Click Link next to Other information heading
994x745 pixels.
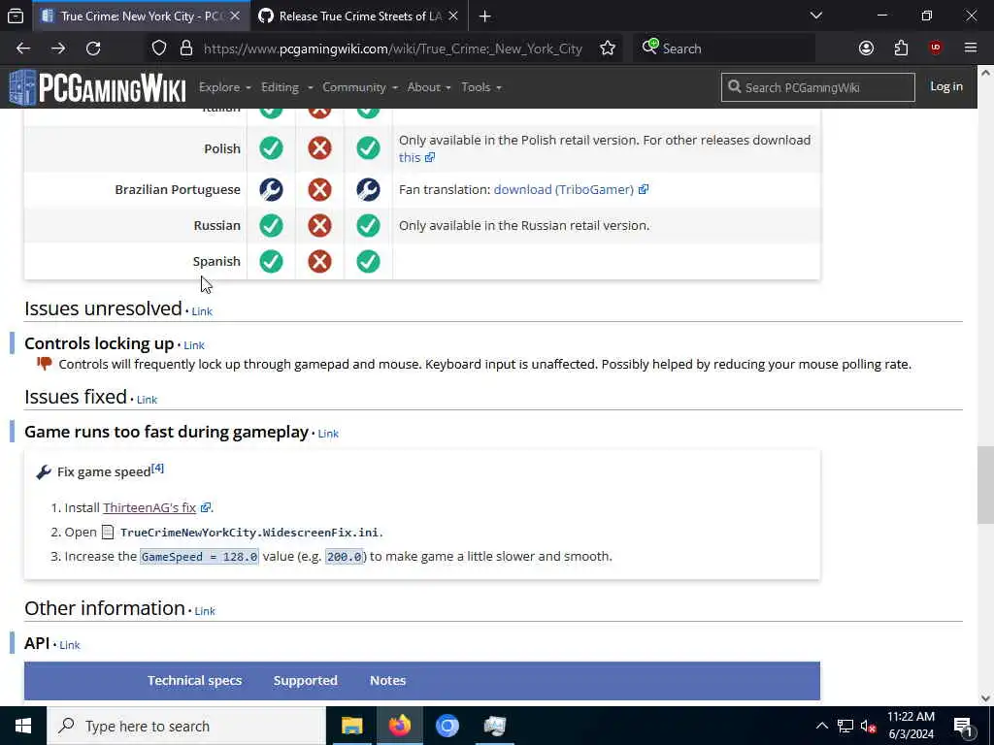tap(205, 611)
